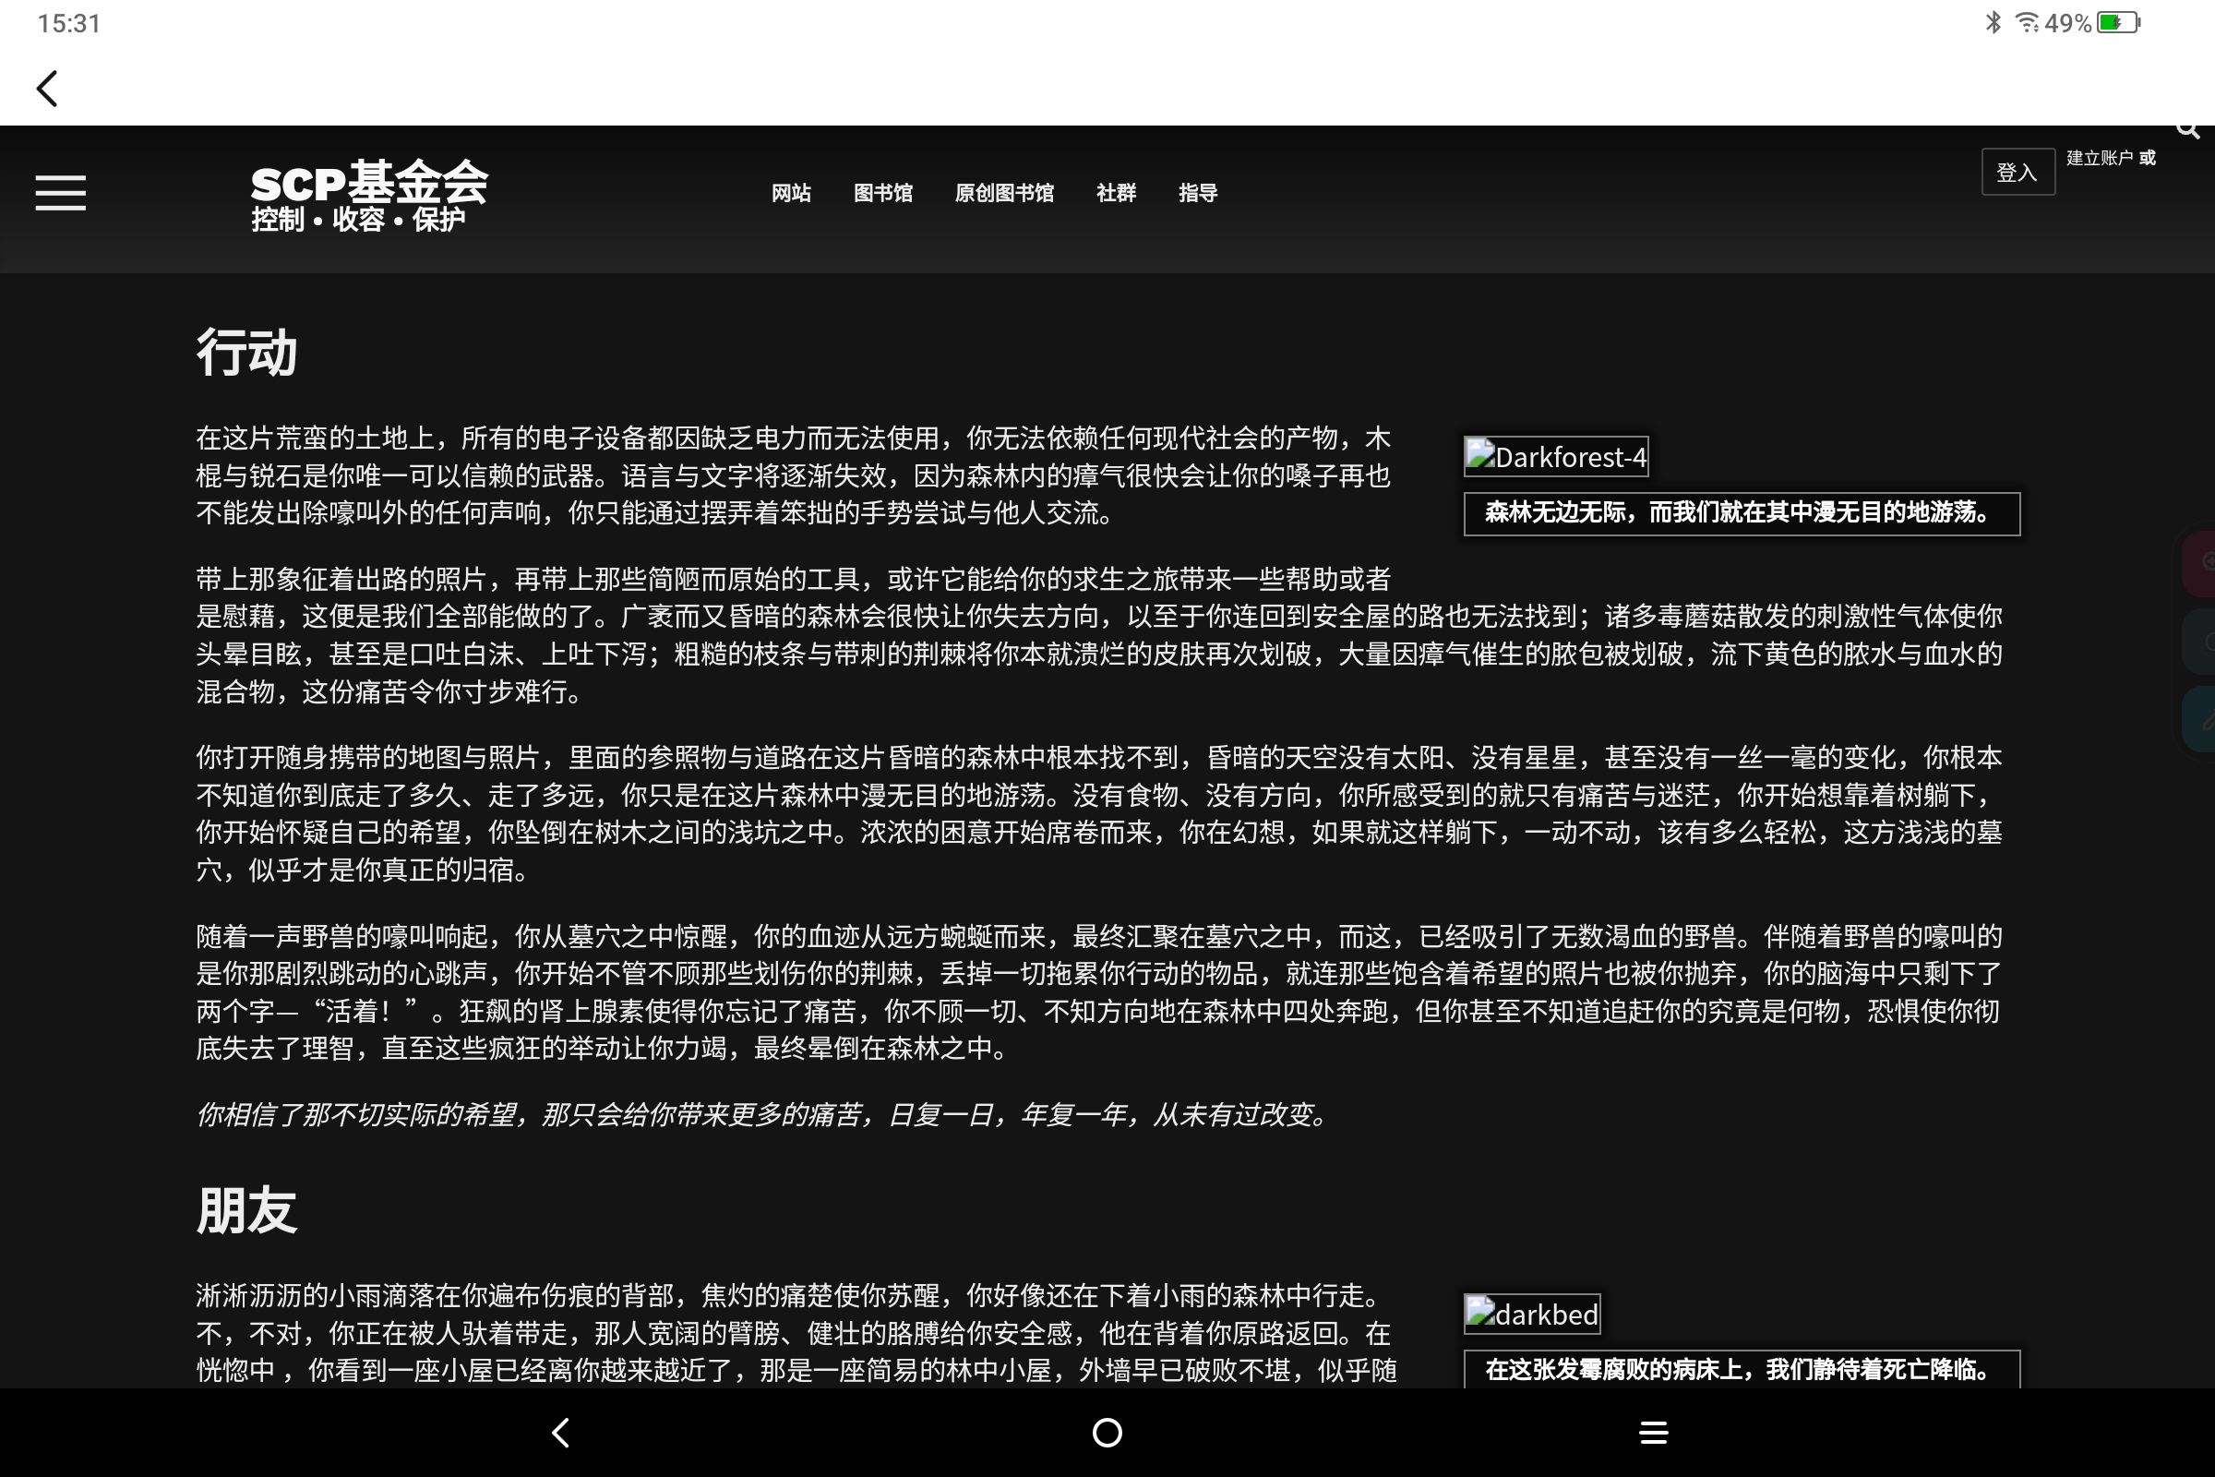The height and width of the screenshot is (1477, 2215).
Task: Tap the app back arrow at top left
Action: click(47, 90)
